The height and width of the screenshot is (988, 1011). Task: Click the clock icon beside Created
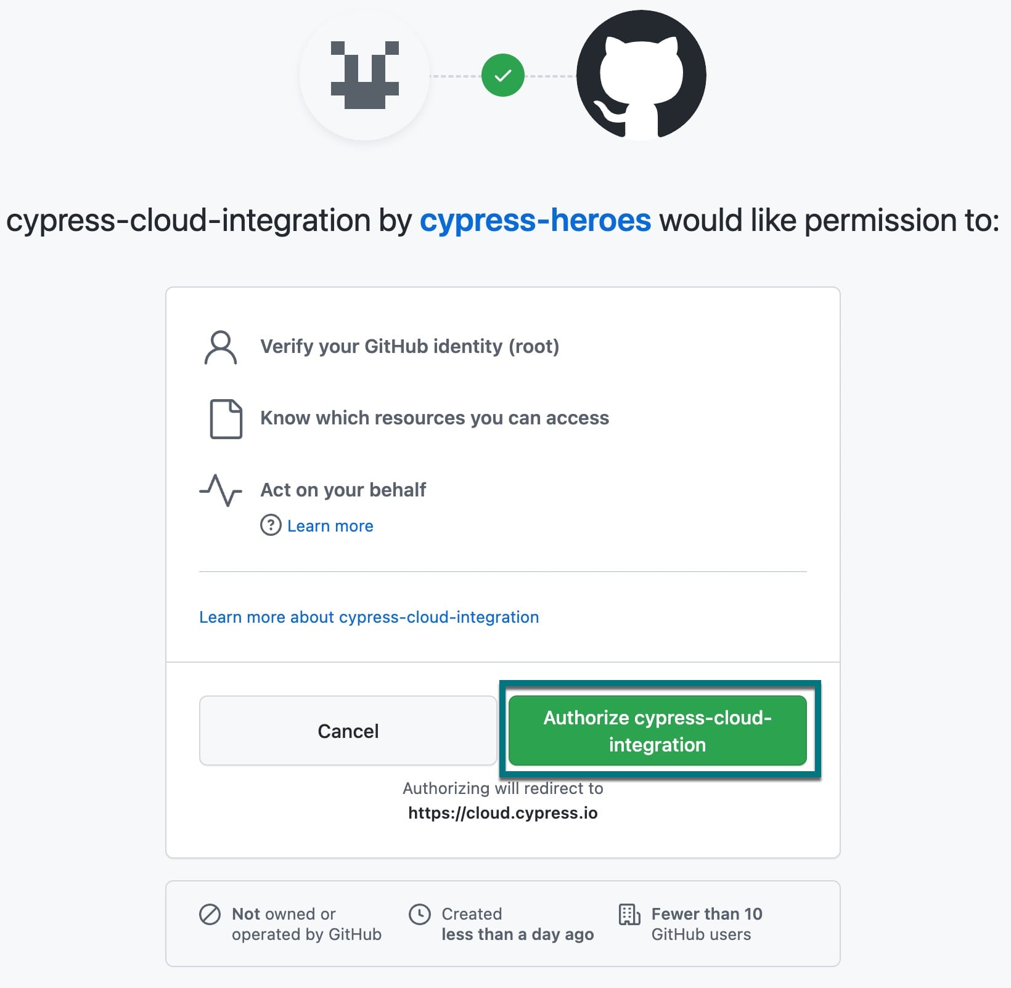click(x=420, y=915)
